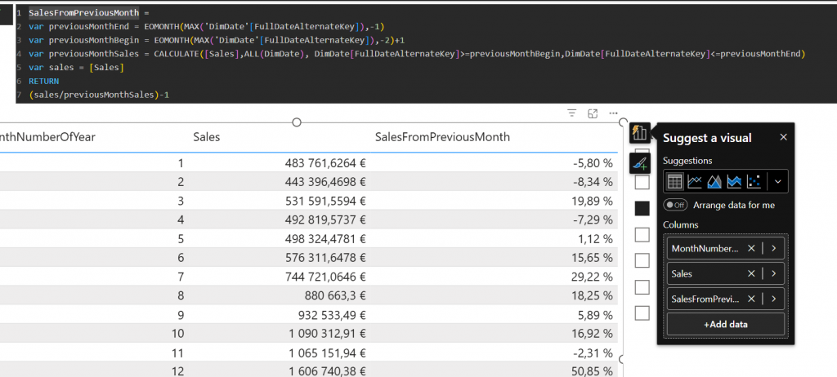Check the black filled checkbox square

642,209
